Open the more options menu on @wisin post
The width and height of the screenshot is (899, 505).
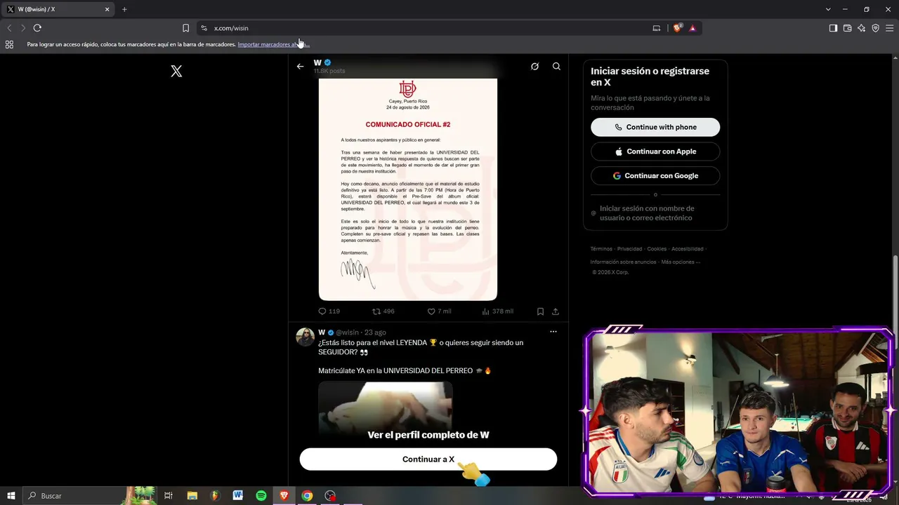[553, 332]
